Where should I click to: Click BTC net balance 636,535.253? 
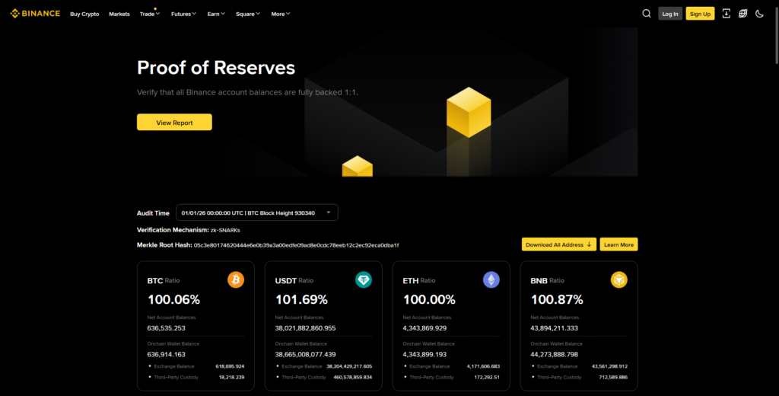(167, 328)
